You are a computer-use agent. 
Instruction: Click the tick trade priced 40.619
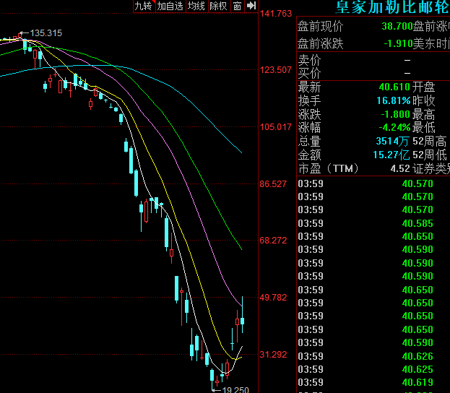pyautogui.click(x=417, y=382)
